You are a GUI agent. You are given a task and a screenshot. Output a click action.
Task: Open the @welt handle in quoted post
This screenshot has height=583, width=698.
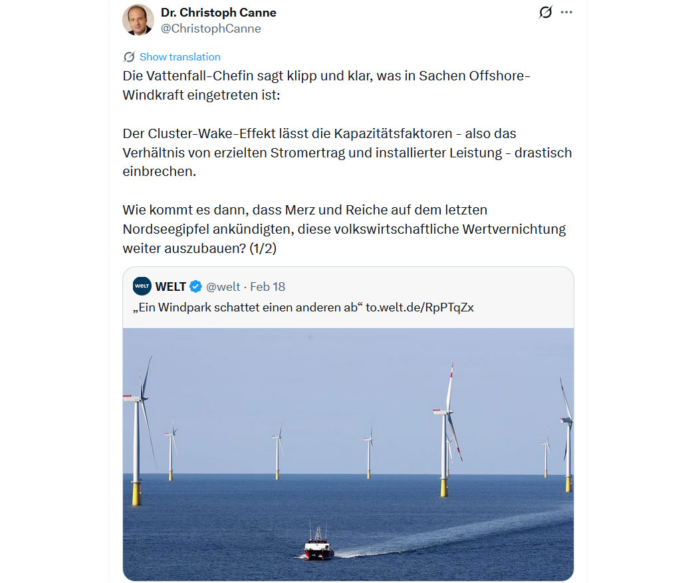click(x=223, y=286)
